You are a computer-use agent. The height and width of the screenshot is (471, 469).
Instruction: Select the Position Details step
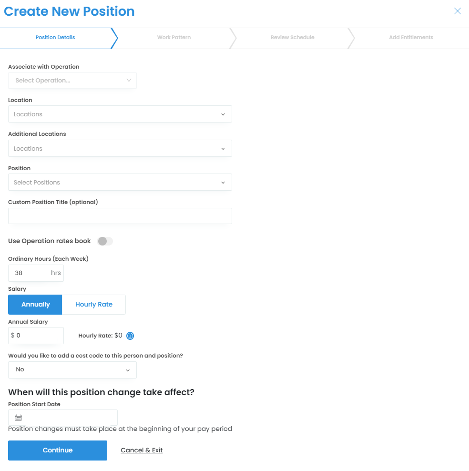point(55,38)
